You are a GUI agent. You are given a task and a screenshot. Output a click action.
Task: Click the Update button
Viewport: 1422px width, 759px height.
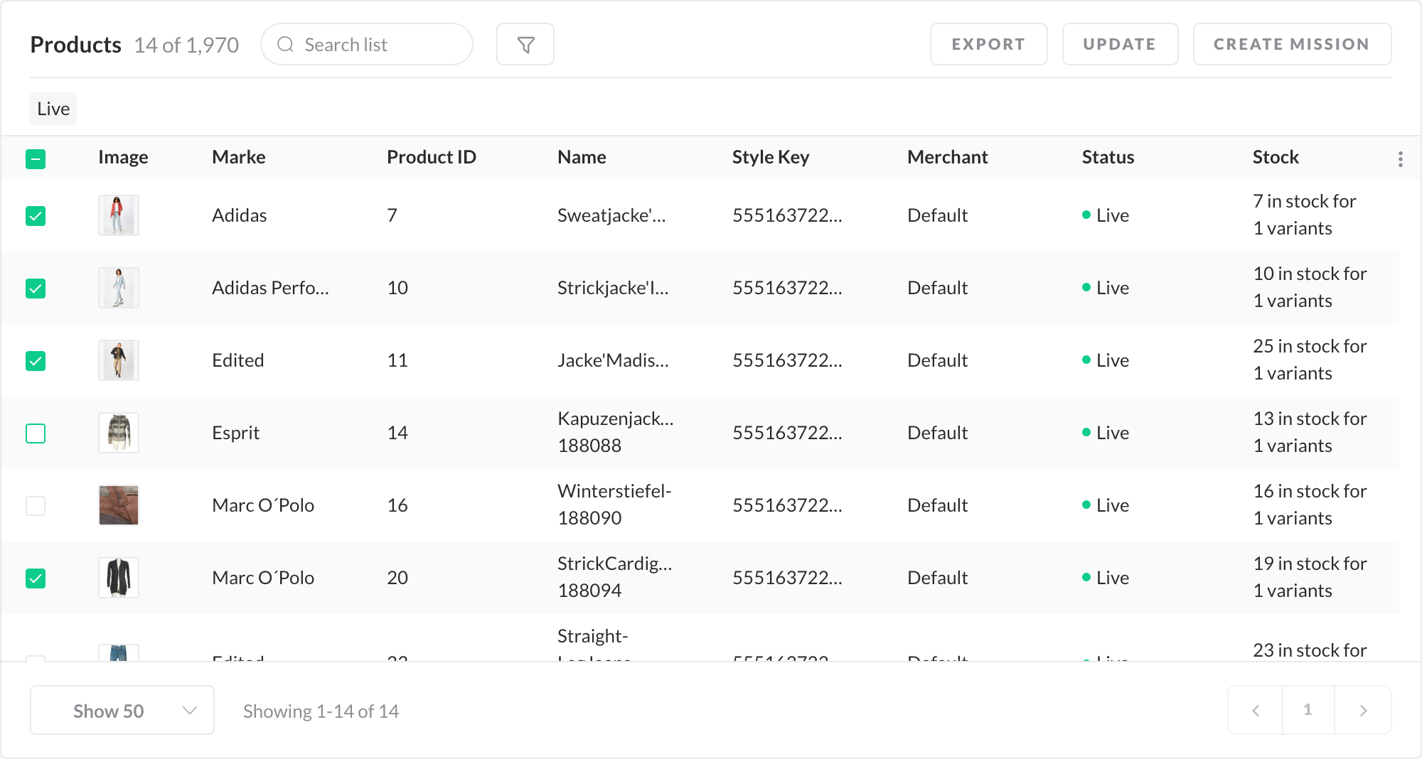point(1119,44)
